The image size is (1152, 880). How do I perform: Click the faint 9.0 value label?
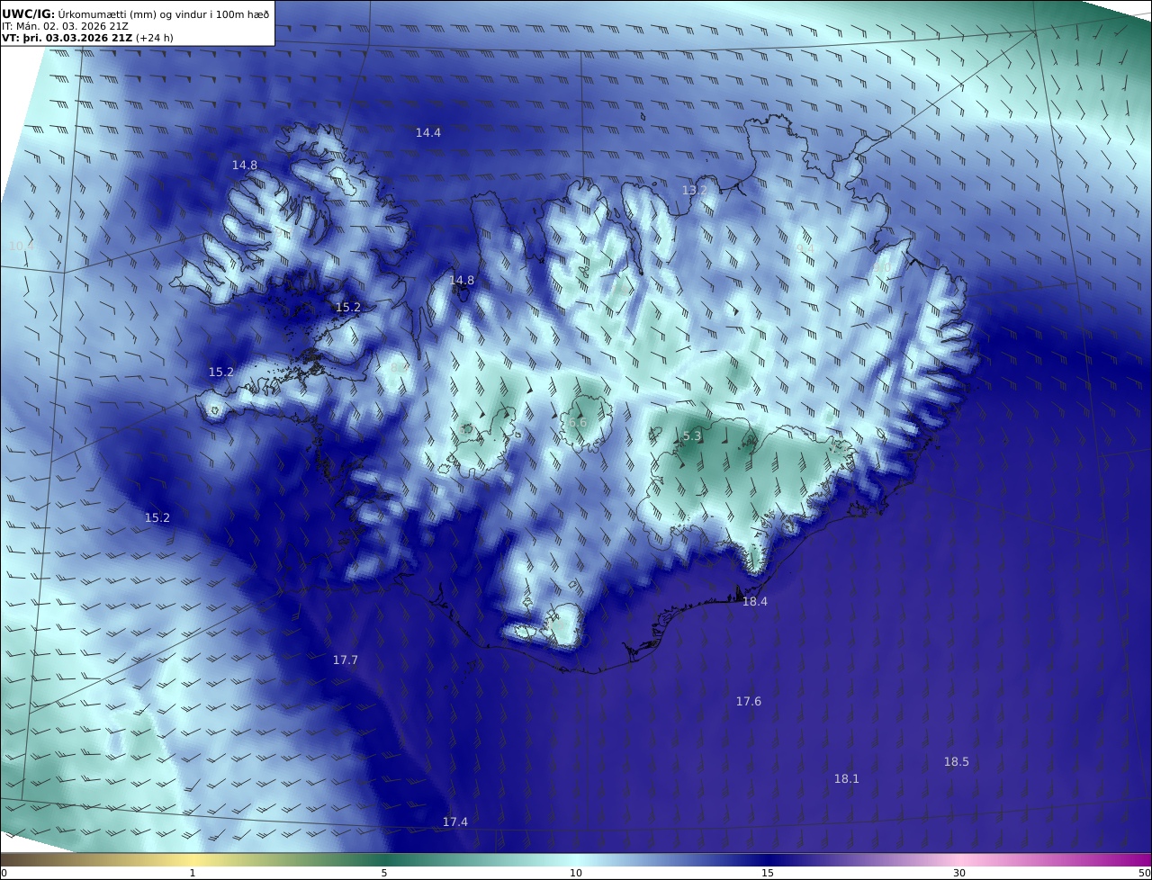882,268
